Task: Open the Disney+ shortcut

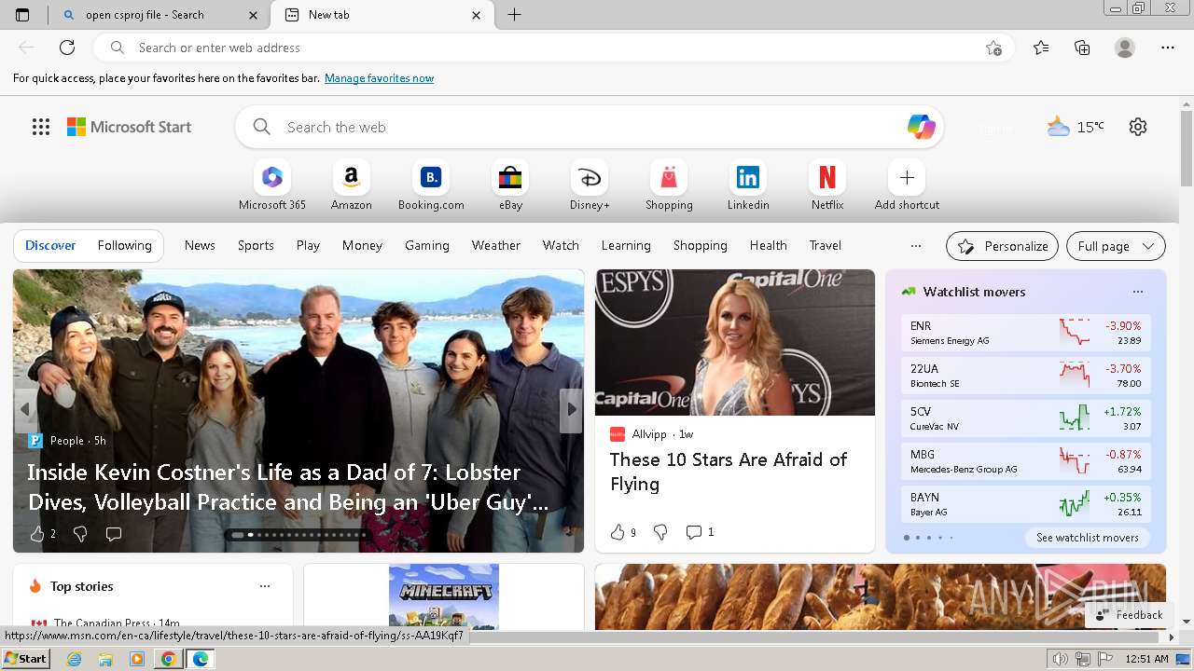Action: click(x=590, y=185)
